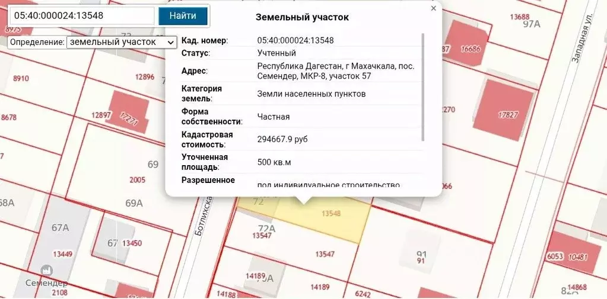The width and height of the screenshot is (607, 299).
Task: Click the Уточненная площадь field label
Action: (204, 162)
